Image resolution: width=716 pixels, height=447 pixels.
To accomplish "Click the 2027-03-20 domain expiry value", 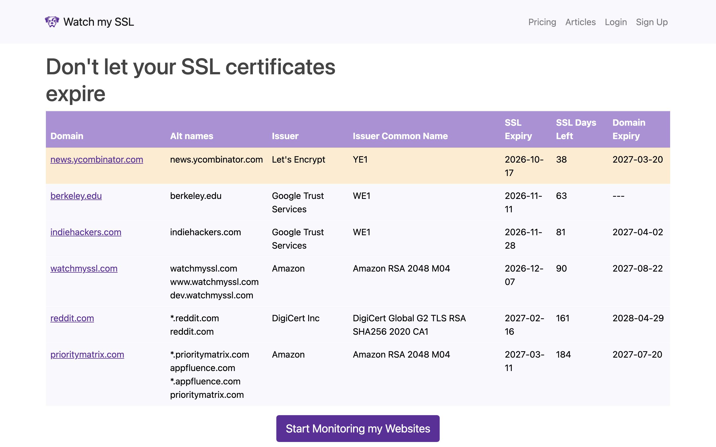I will coord(638,159).
